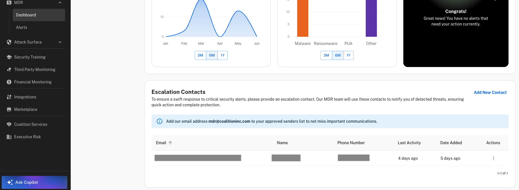Click the Date Added column header
The image size is (519, 190).
point(451,143)
